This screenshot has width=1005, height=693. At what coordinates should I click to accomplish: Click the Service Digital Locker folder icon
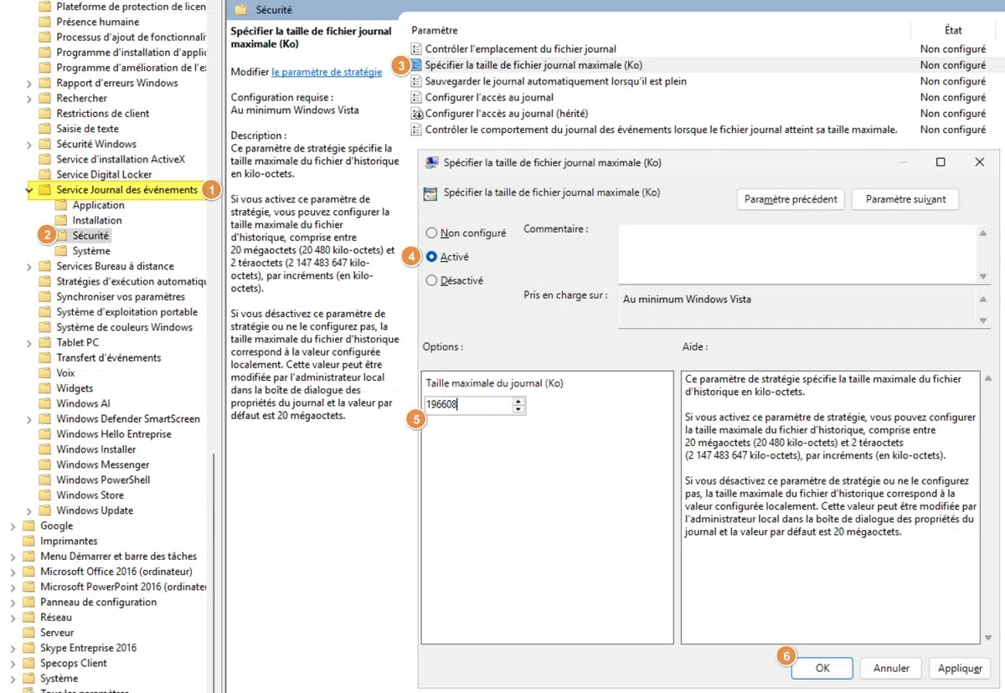click(45, 174)
